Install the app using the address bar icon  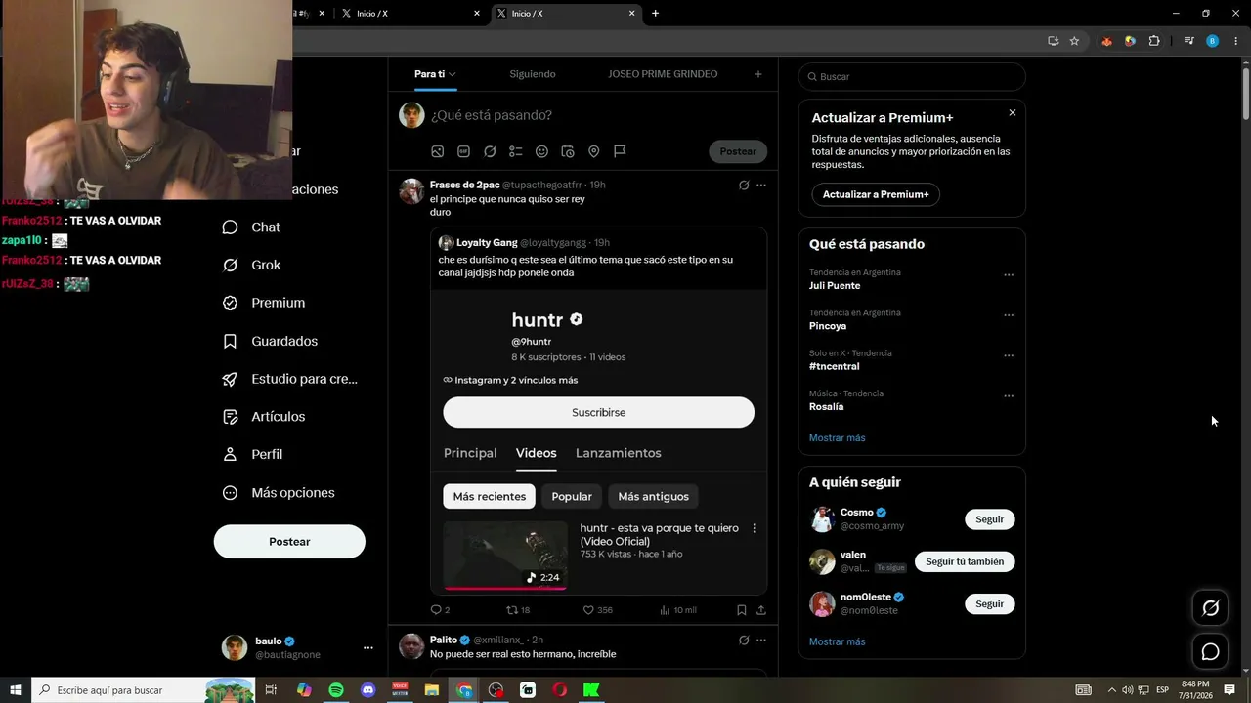pos(1053,41)
